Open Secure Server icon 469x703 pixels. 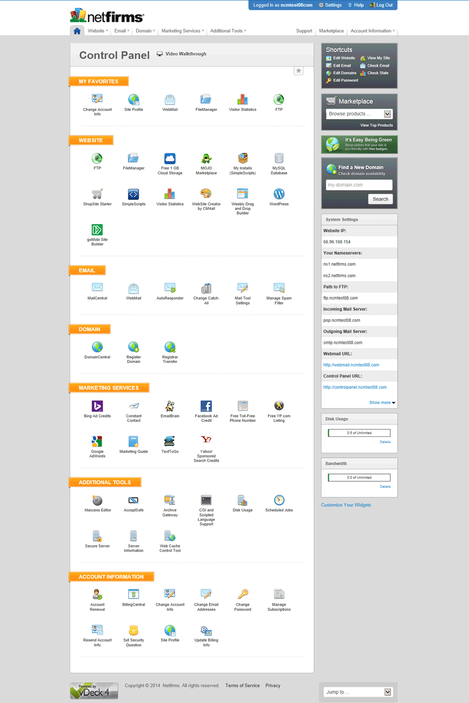(x=97, y=536)
